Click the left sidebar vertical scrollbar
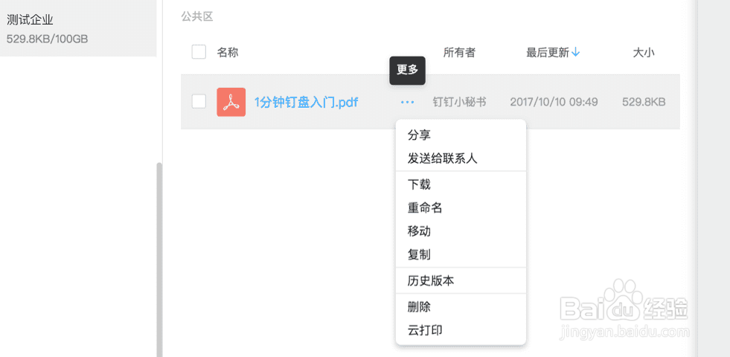The width and height of the screenshot is (730, 357). point(159,260)
